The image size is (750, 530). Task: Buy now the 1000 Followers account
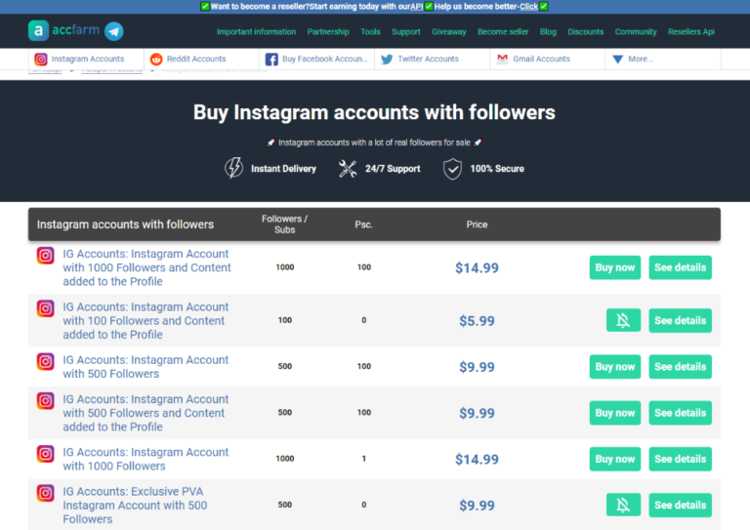point(615,459)
